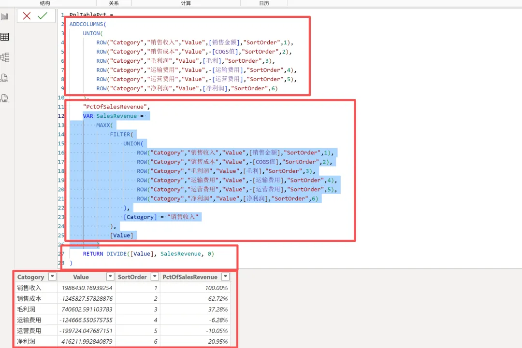Click the value 1986430.16939254

click(x=87, y=288)
